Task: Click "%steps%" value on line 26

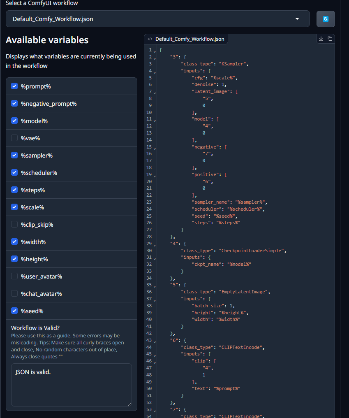Action: pos(228,223)
